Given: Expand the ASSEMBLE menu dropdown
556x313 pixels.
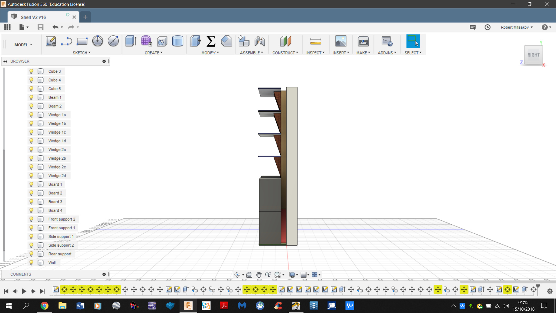Looking at the screenshot, I should [x=251, y=53].
